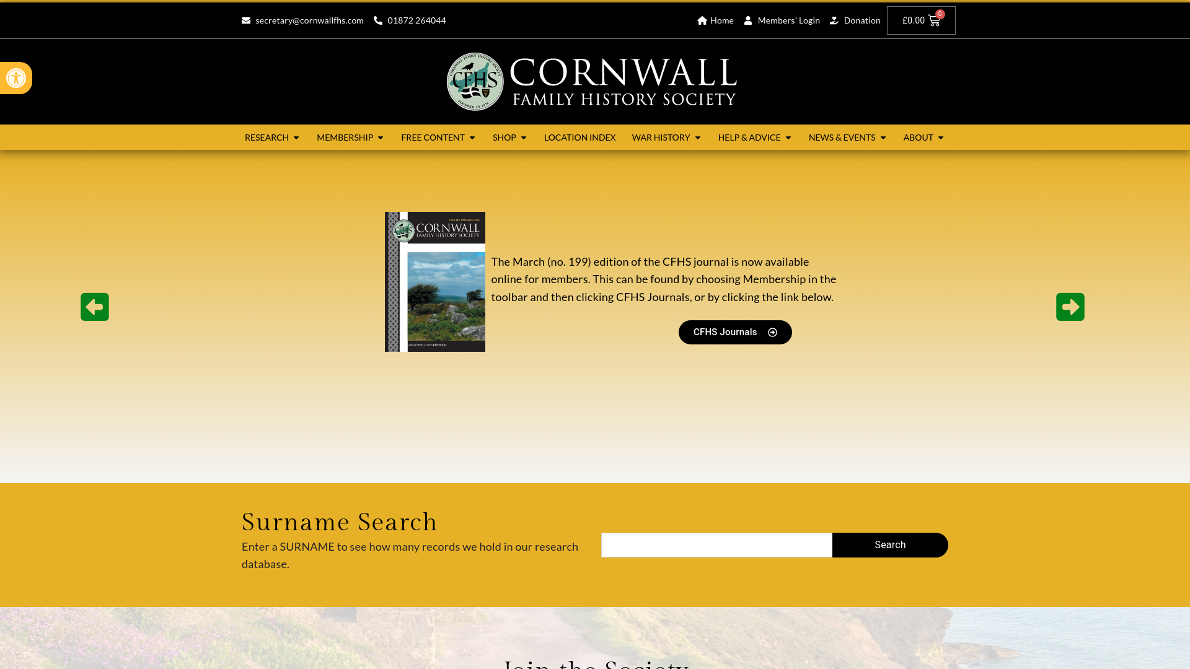Expand the War History menu caret

698,138
